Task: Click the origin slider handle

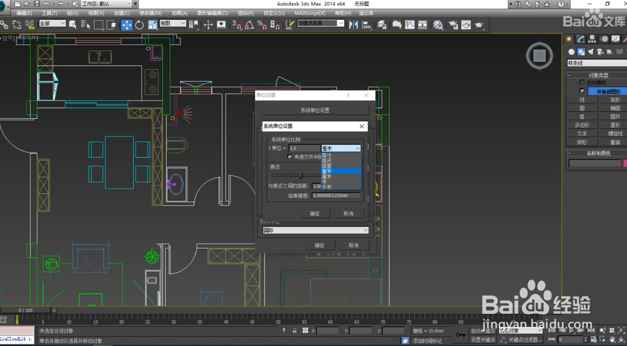Action: point(301,175)
